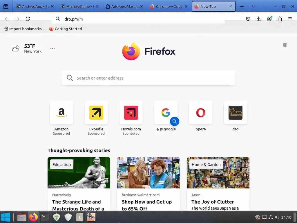Click the volume speaker tray icon
Screen dimensions: 297x223
tap(277, 217)
